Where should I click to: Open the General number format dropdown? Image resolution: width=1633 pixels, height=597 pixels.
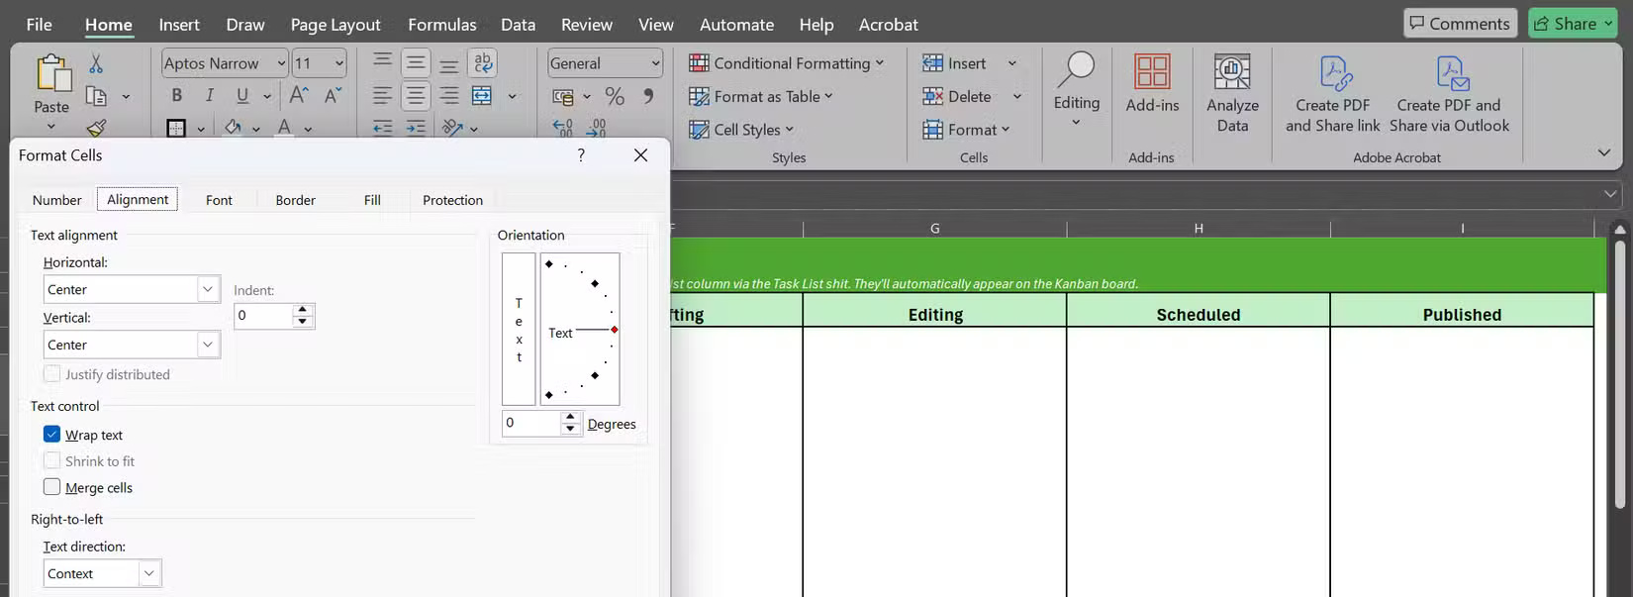(654, 63)
